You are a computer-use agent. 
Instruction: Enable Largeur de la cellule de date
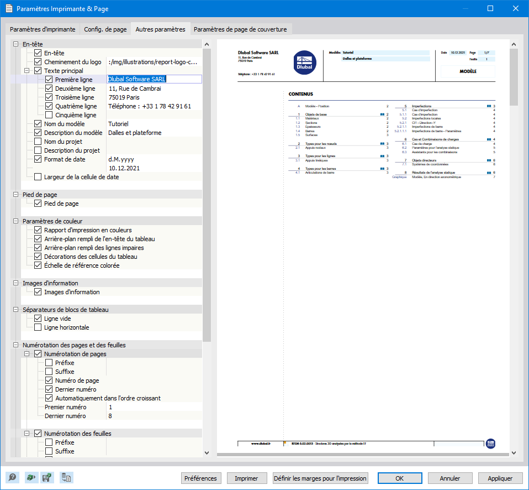[x=38, y=177]
